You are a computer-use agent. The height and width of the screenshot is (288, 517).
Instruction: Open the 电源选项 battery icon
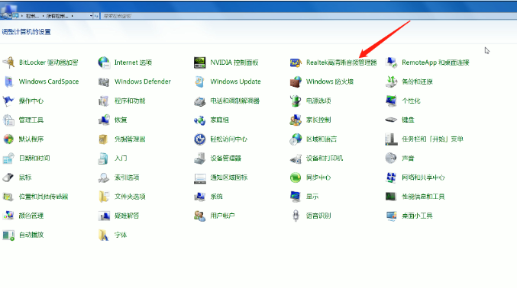[296, 101]
